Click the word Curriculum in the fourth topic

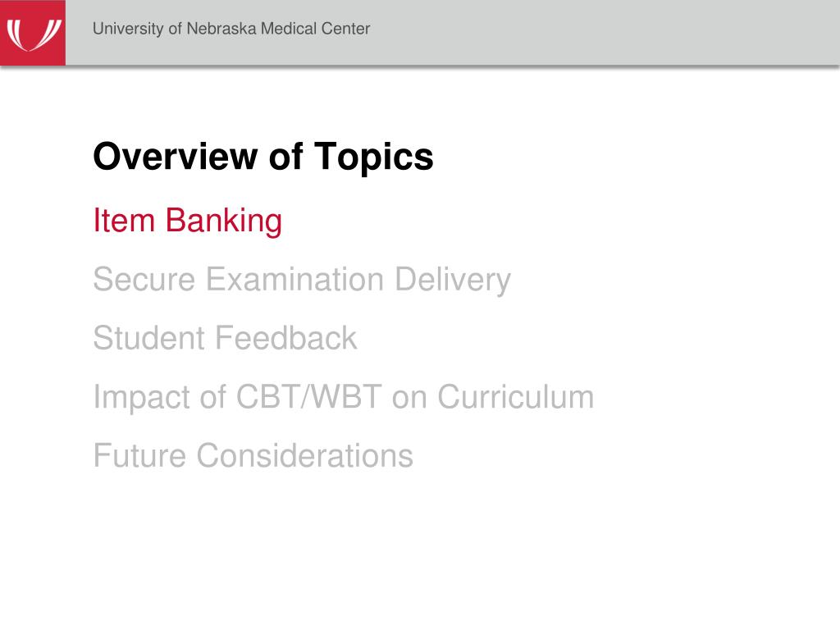[x=515, y=397]
